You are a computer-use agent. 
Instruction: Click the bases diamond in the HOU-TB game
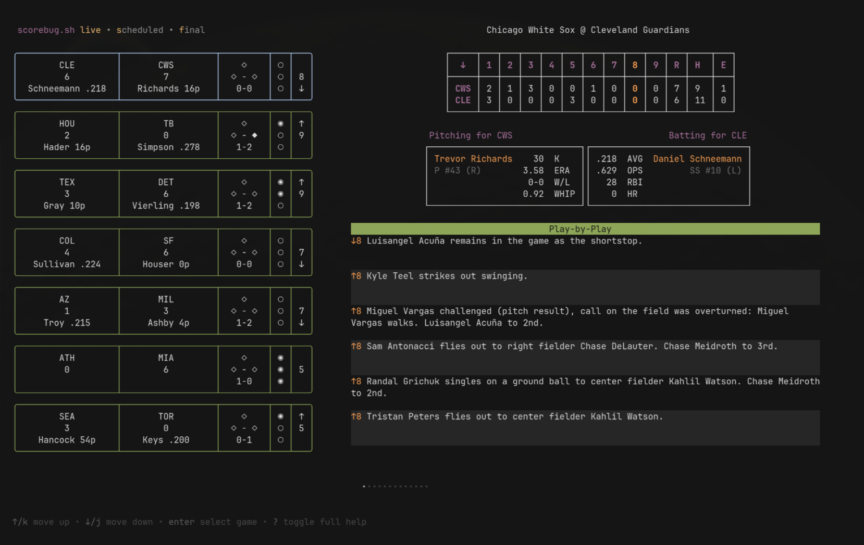point(244,130)
